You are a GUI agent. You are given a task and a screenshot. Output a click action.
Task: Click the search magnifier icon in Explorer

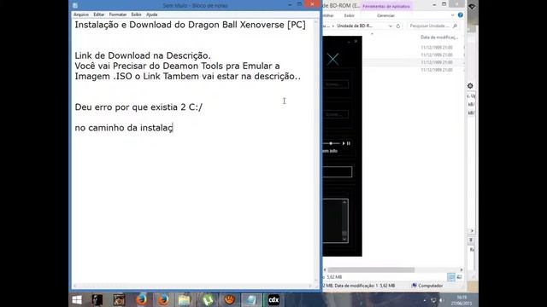tap(455, 26)
